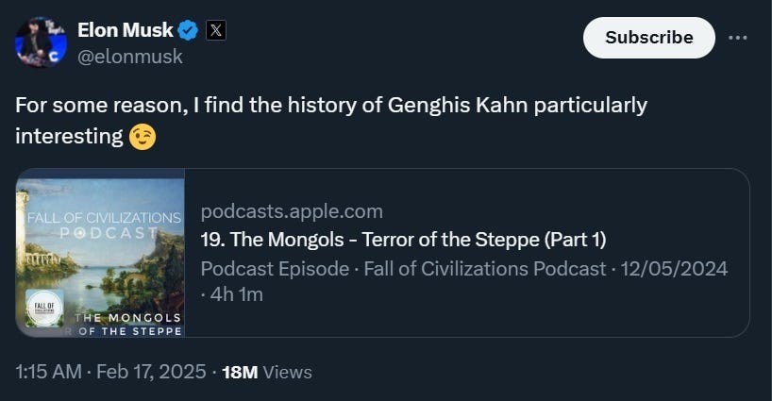
Task: Click the X affiliation badge icon
Action: click(x=215, y=30)
